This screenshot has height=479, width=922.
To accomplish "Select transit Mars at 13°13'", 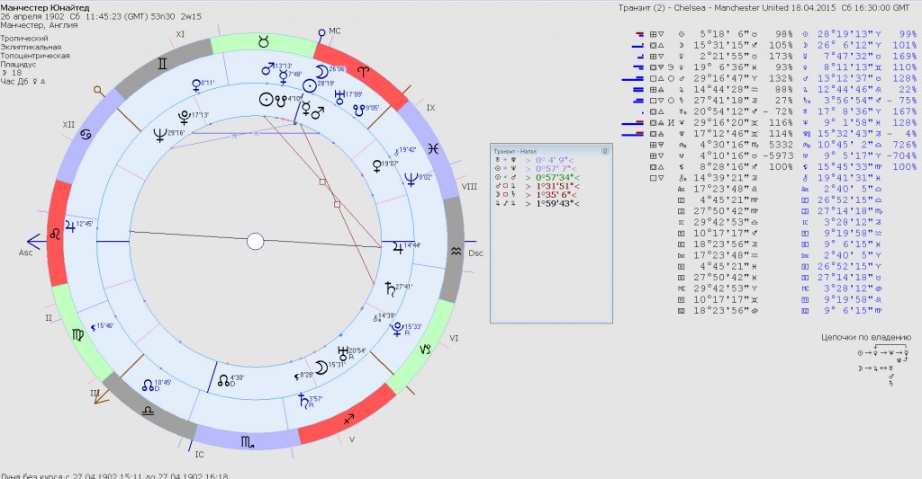I will click(268, 68).
